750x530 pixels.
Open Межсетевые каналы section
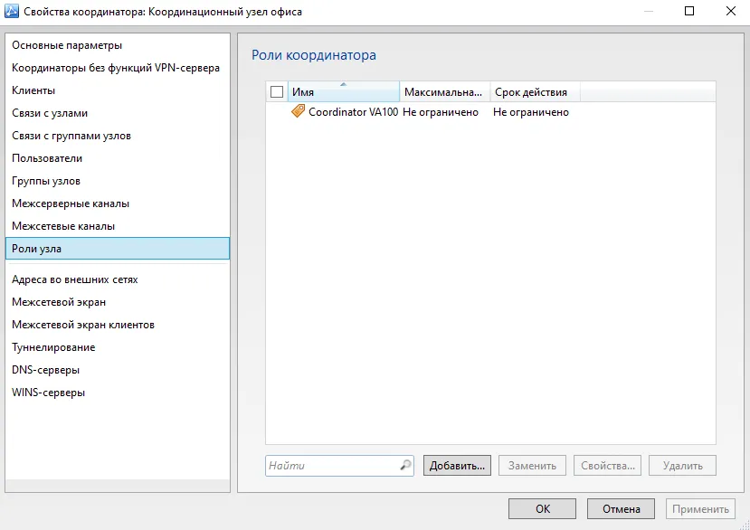click(118, 226)
